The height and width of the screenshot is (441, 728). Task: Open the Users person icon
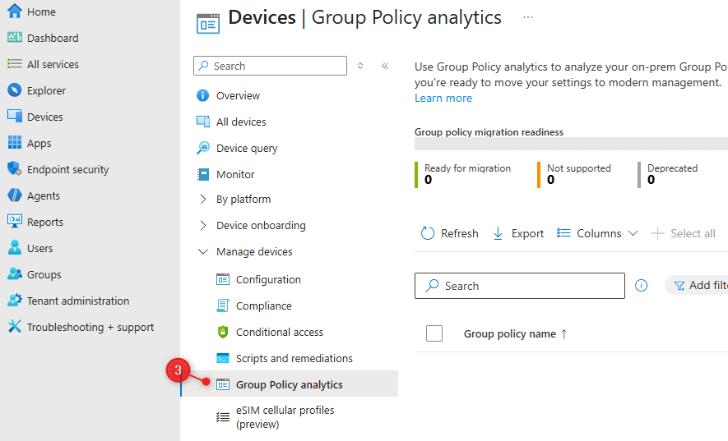[x=14, y=248]
